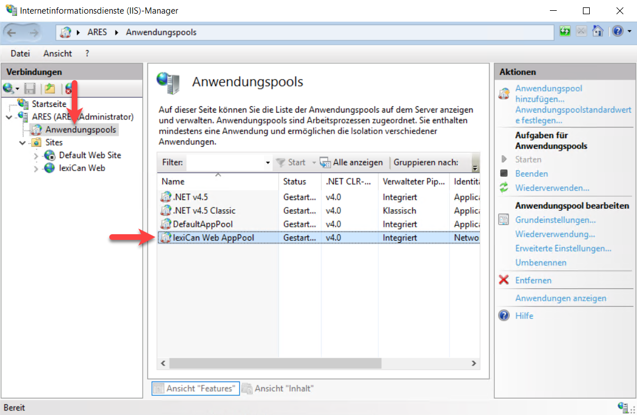This screenshot has height=415, width=637.
Task: Click the save icon in Verbindungen toolbar
Action: 30,89
